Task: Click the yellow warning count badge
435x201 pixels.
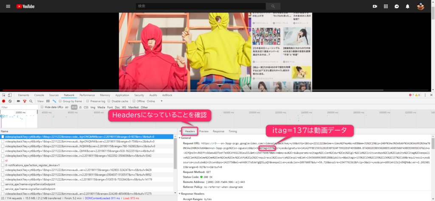Action: point(417,95)
